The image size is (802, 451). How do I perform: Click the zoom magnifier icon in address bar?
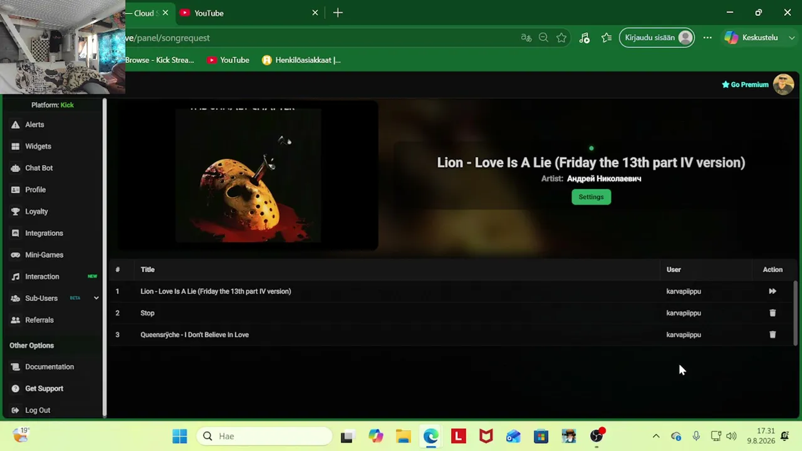544,38
